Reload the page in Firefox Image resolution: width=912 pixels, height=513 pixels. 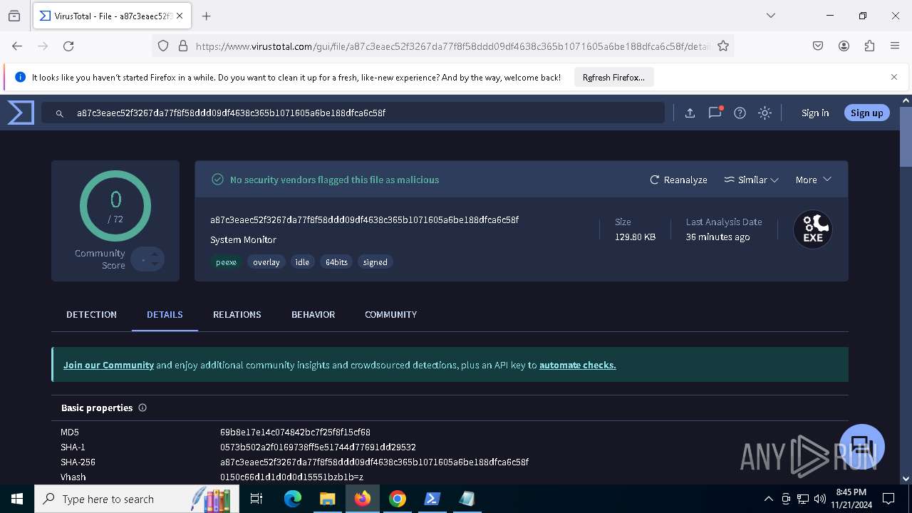tap(68, 46)
